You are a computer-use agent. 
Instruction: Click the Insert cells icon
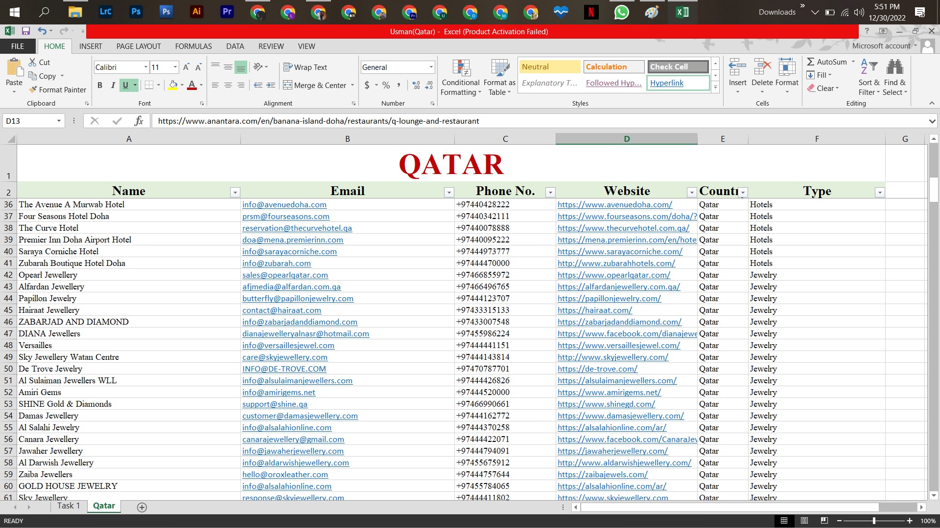click(737, 67)
